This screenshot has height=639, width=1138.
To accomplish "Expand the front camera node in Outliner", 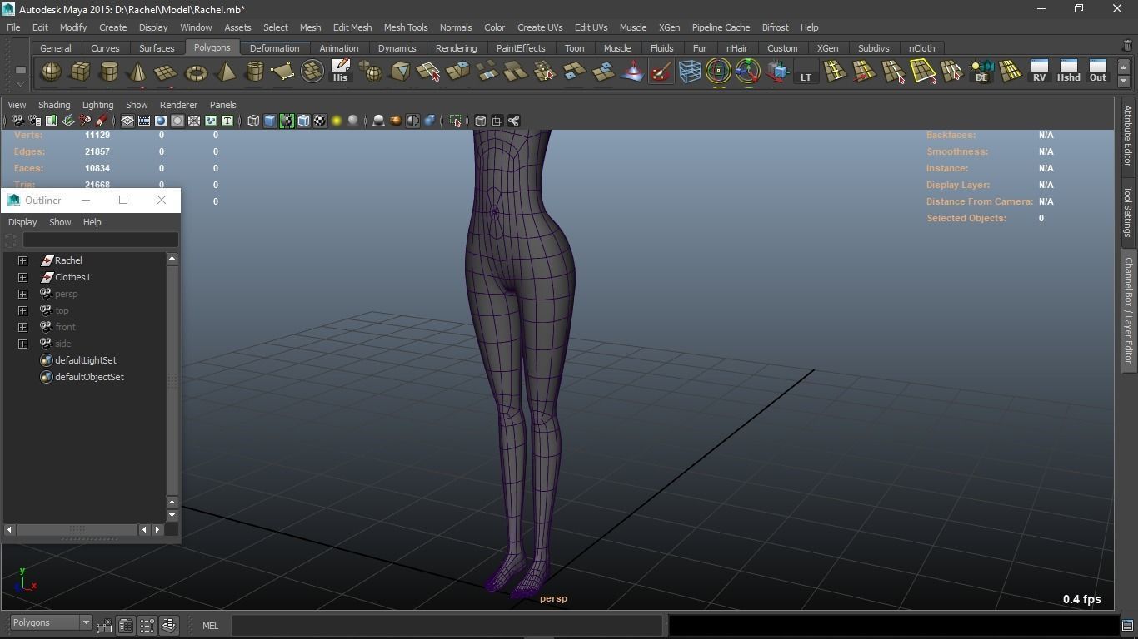I will coord(23,327).
